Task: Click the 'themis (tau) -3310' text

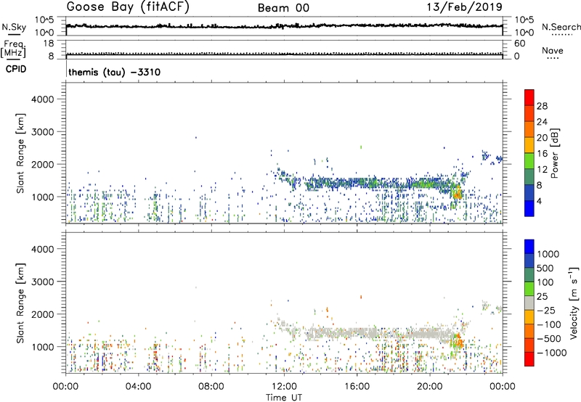Action: coord(115,72)
